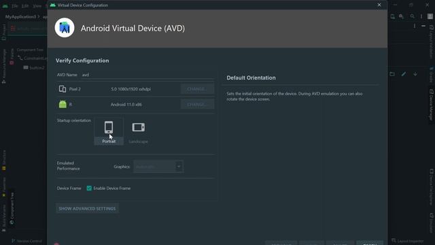
Task: Focus the AVD Name field
Action: [147, 75]
